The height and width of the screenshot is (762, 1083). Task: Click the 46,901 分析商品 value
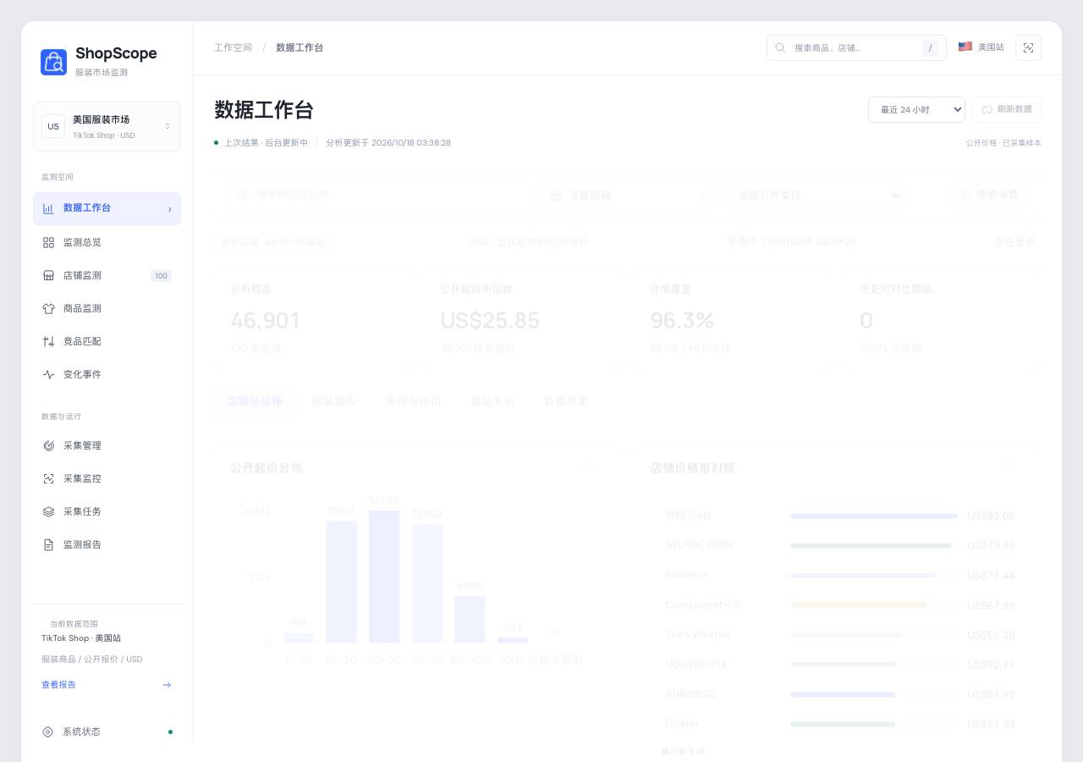tap(265, 320)
